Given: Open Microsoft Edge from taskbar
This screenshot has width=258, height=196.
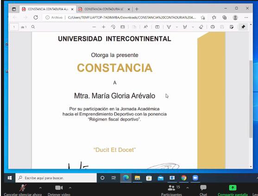Looking at the screenshot, I should (x=126, y=178).
